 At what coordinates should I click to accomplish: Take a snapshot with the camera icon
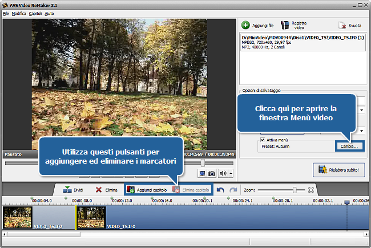tap(212, 173)
